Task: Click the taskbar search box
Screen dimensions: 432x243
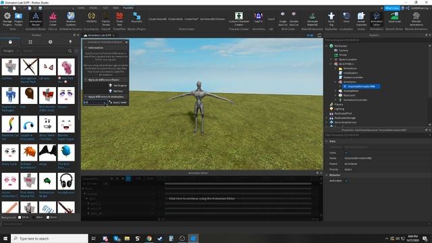Action: [x=49, y=238]
